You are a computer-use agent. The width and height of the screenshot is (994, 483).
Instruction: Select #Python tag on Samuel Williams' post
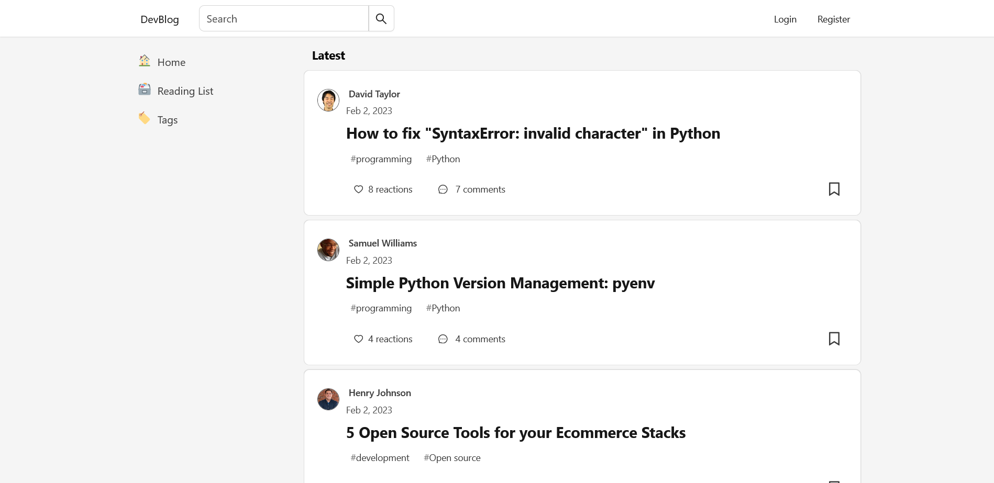pos(443,308)
